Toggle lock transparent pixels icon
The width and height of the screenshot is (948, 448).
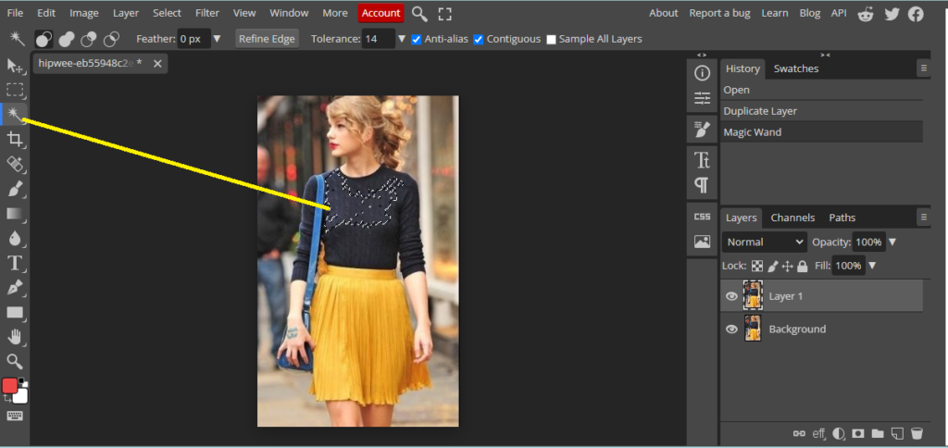(757, 266)
